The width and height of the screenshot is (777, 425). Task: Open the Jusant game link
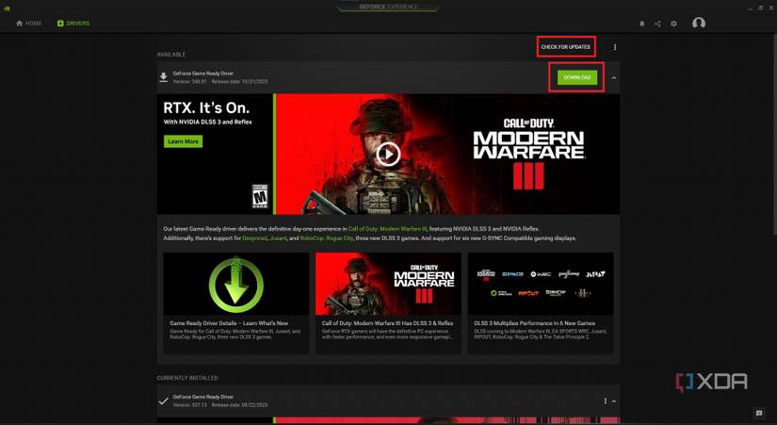[x=278, y=238]
